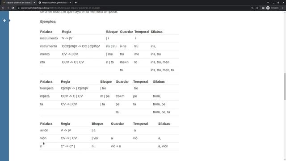
Task: Select 'avión' in the third table
Action: tap(44, 130)
